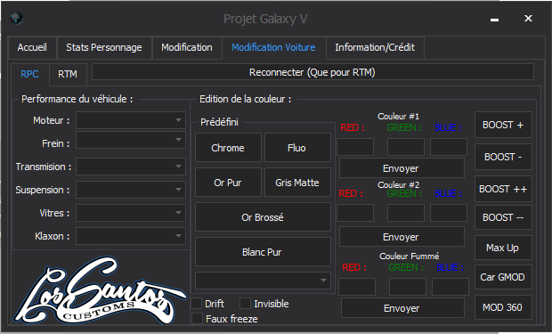552x334 pixels.
Task: Focus the BLUE field of Couleur #1
Action: click(449, 147)
